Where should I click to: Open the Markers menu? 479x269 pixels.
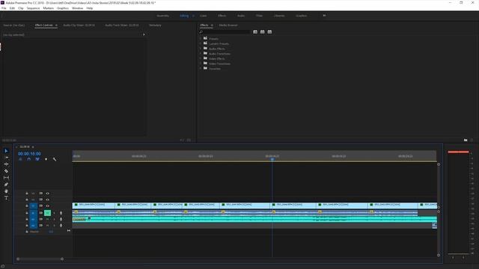click(48, 8)
